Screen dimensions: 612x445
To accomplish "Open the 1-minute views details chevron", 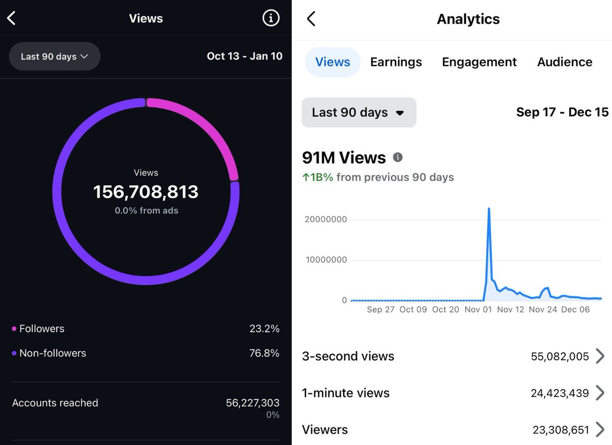I will tap(600, 393).
